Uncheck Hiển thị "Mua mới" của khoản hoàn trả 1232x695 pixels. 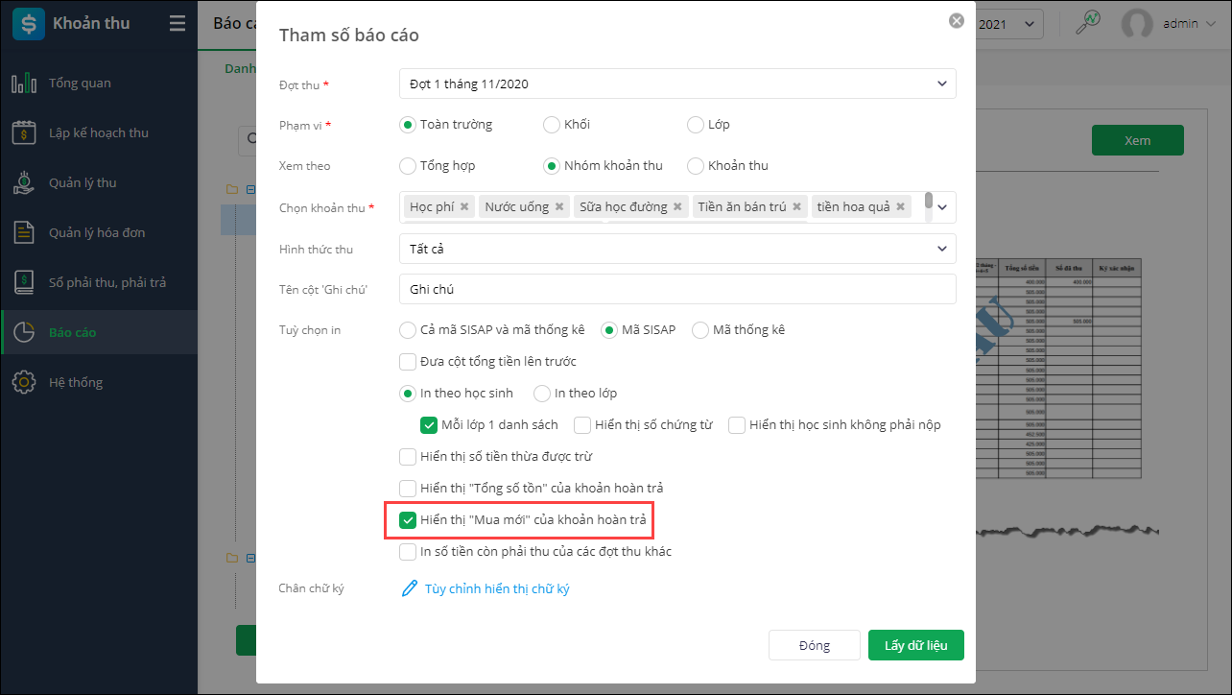tap(408, 520)
